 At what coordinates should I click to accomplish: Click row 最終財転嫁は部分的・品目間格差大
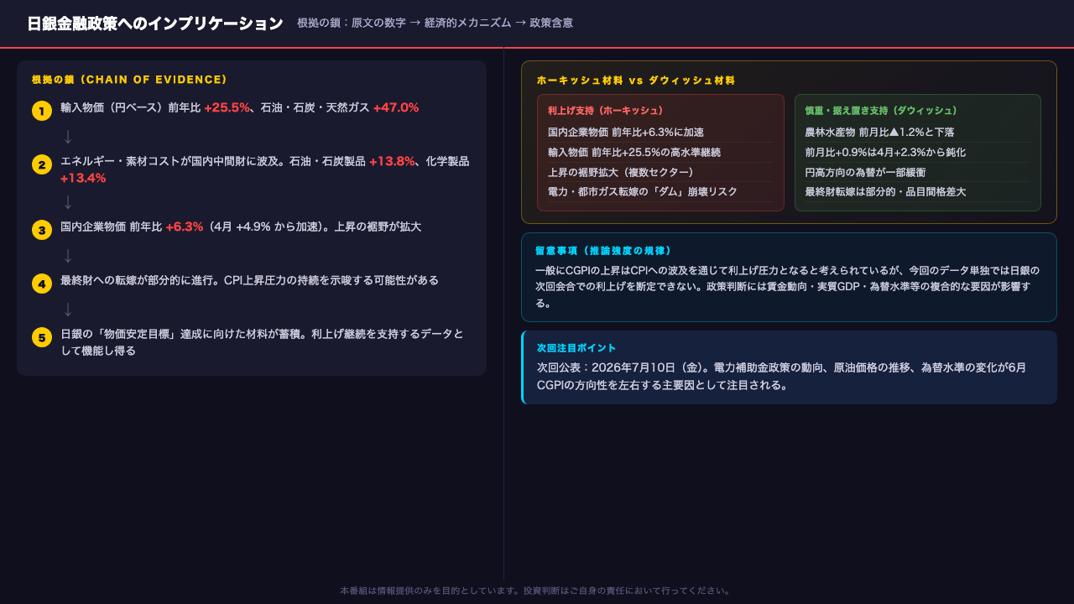pyautogui.click(x=917, y=192)
